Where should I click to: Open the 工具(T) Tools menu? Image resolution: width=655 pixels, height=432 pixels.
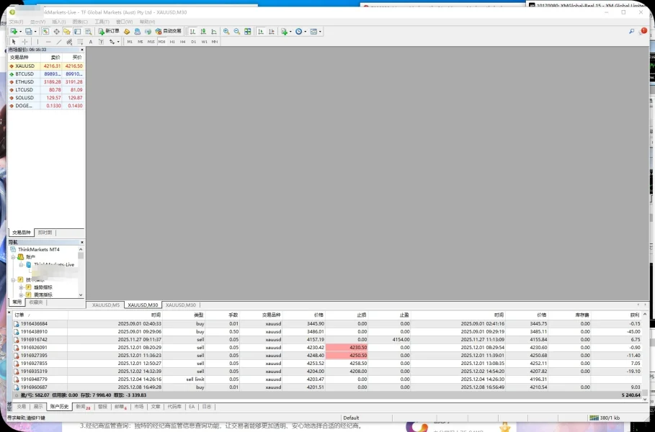(x=102, y=22)
